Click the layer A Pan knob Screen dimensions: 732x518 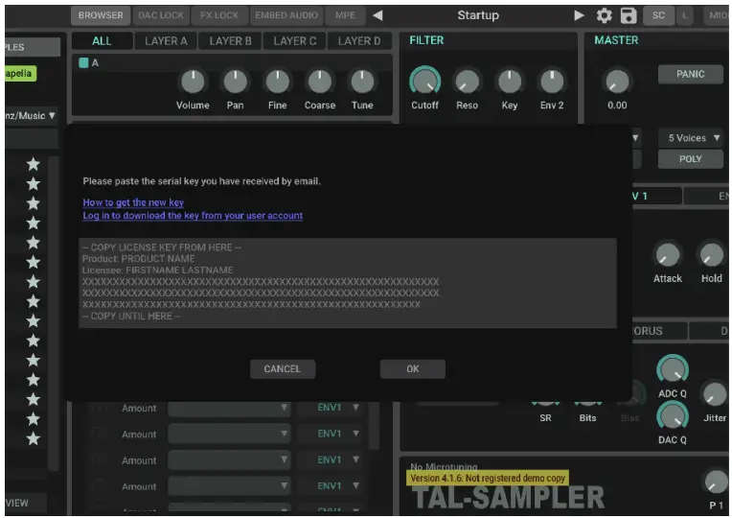[236, 82]
